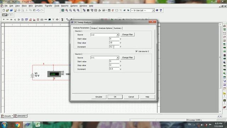
Task: Open the Simulate menu
Action: point(39,6)
